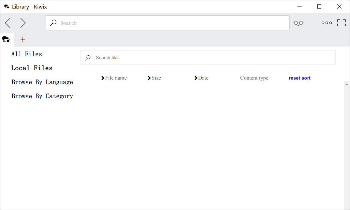Viewport: 350px width, 210px height.
Task: Click the magnifier icon in top search bar
Action: (x=53, y=23)
